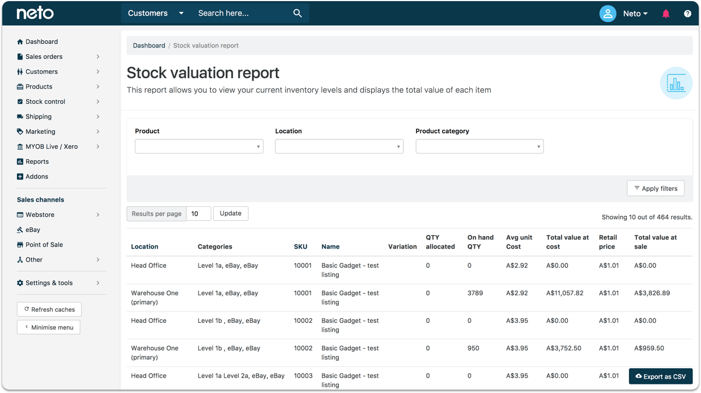Click Export as CSV button
This screenshot has height=393, width=701.
(661, 377)
